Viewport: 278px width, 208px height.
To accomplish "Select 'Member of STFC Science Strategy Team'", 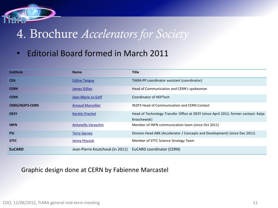I will pos(163,141).
